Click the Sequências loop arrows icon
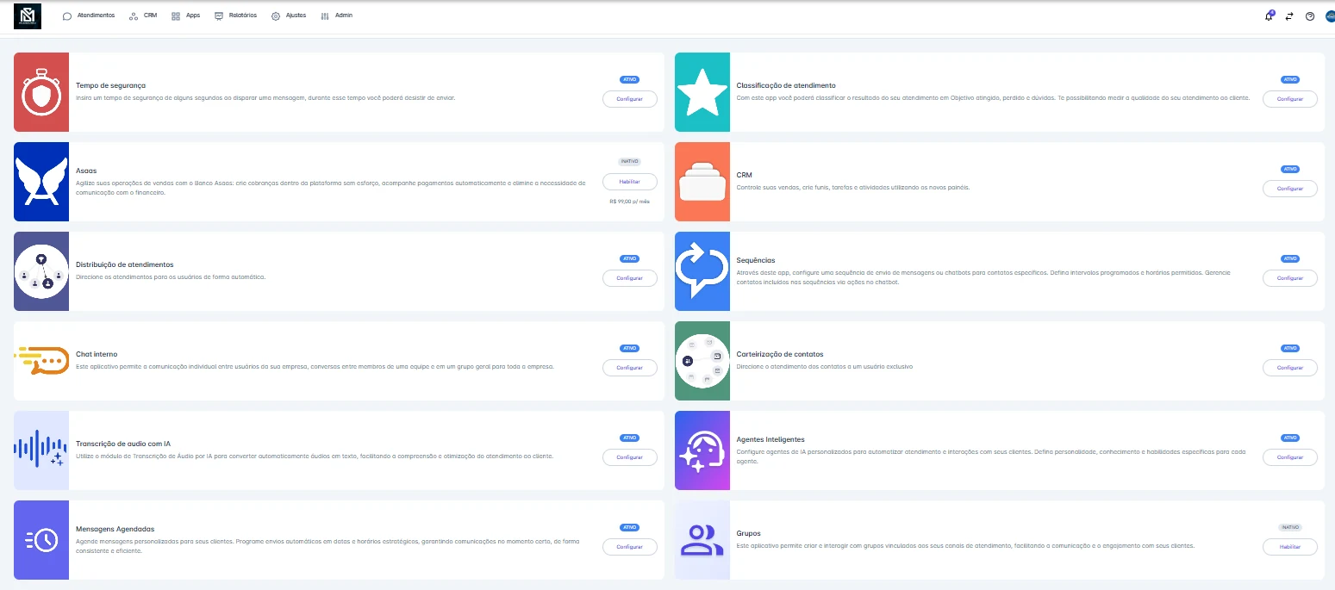The image size is (1335, 590). click(x=702, y=271)
